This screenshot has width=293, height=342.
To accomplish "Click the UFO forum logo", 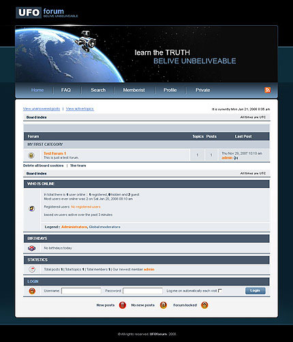I will tap(47, 12).
